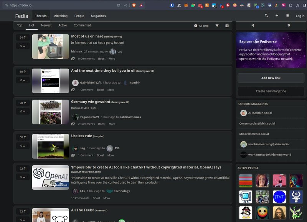Upvote the OpenAI copyrighted material post

(x=23, y=168)
